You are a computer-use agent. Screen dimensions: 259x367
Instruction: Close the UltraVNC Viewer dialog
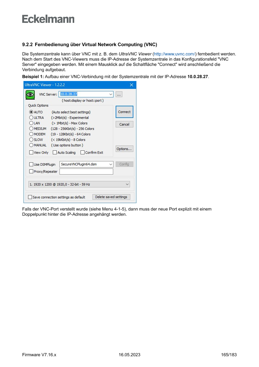pyautogui.click(x=132, y=85)
